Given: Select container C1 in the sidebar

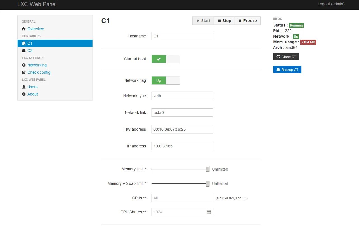Looking at the screenshot, I should (55, 43).
